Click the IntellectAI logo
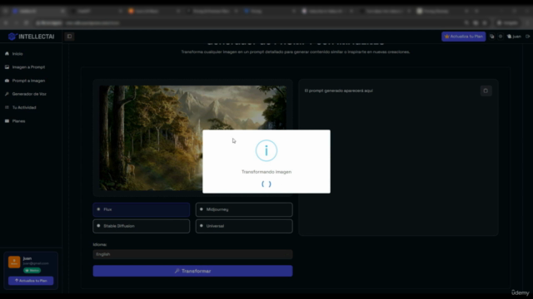Screen dimensions: 533x299 click(x=32, y=37)
